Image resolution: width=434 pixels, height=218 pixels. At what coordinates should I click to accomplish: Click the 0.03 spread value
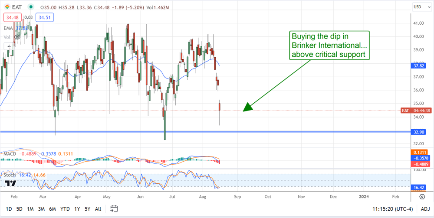[29, 17]
